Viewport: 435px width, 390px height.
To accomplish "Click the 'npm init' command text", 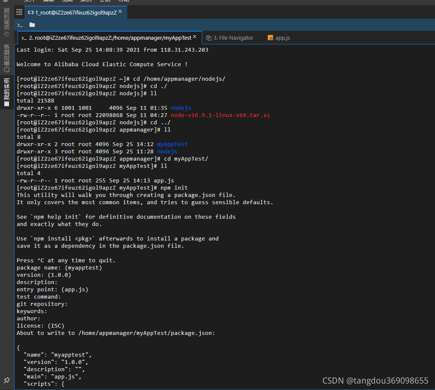I will [x=174, y=188].
